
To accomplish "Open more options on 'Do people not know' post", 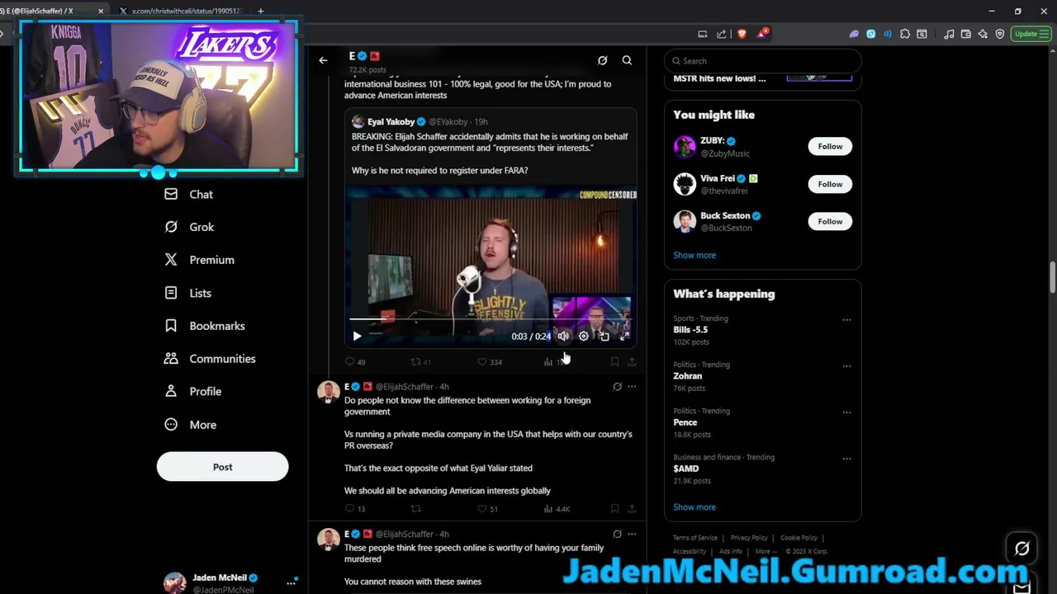I will [x=632, y=386].
